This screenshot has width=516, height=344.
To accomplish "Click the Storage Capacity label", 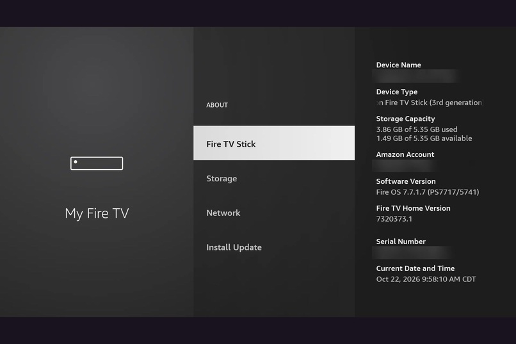I will 405,119.
